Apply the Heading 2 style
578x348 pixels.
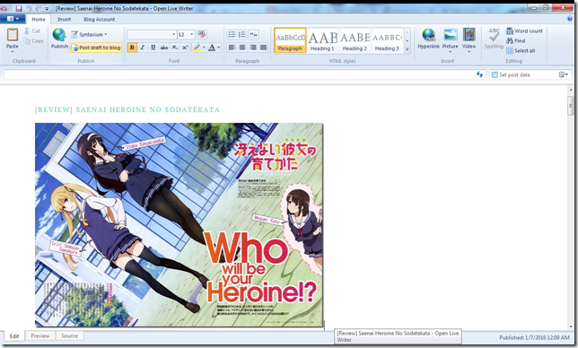[x=355, y=40]
